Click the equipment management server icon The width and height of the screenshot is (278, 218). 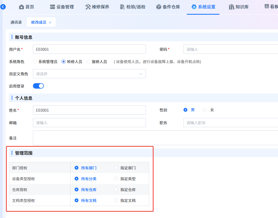[53, 7]
